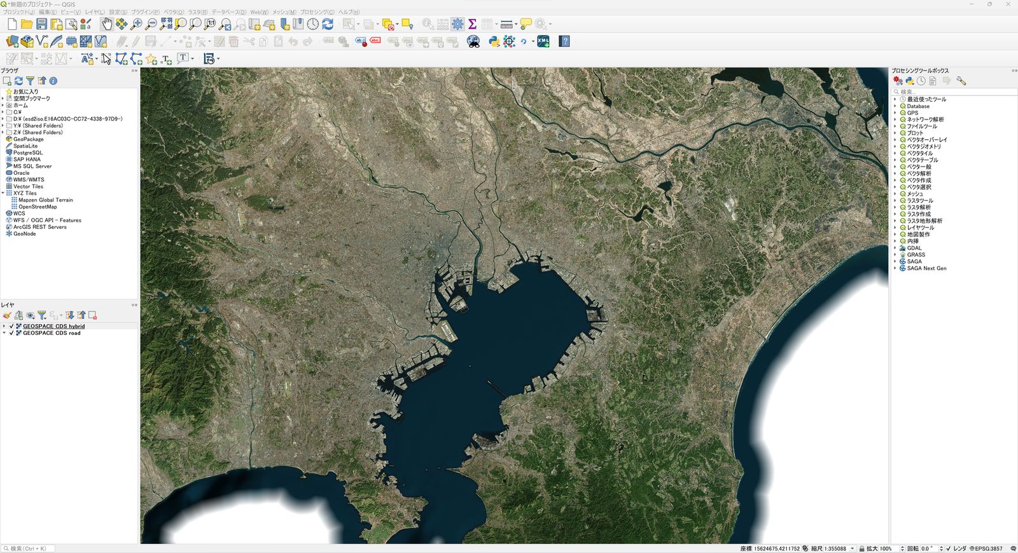Save the project with the floppy disk icon
The height and width of the screenshot is (553, 1018).
click(41, 24)
